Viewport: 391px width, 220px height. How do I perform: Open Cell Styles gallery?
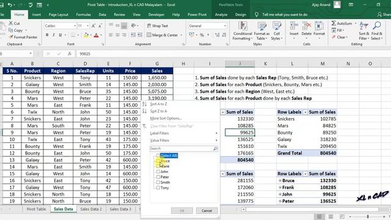pyautogui.click(x=277, y=31)
